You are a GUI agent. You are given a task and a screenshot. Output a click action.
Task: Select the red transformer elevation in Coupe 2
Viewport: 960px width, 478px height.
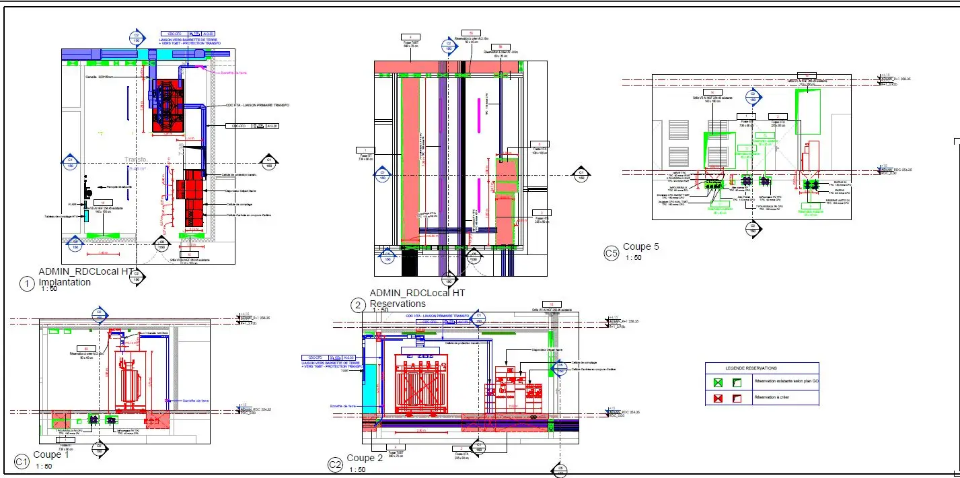click(x=420, y=384)
